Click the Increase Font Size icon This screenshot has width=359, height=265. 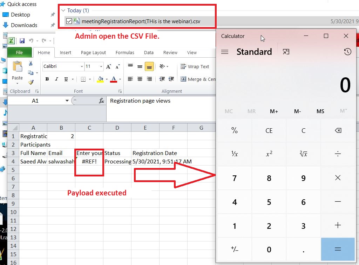click(109, 66)
